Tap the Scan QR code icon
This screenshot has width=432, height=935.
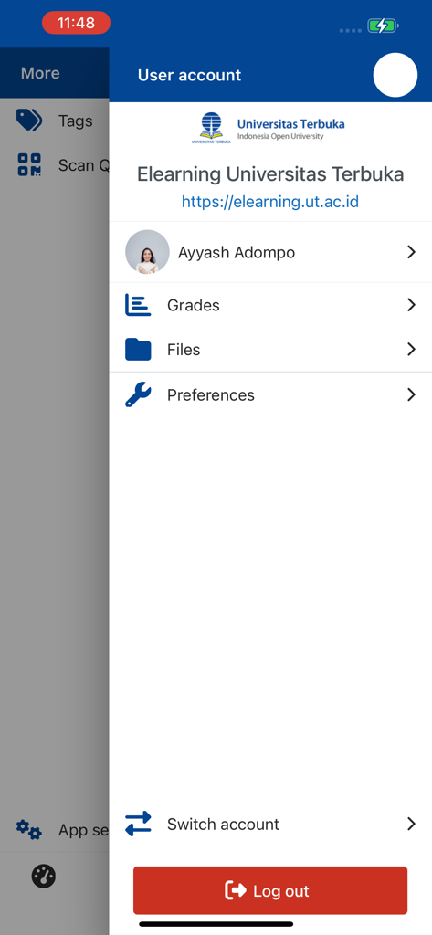29,164
